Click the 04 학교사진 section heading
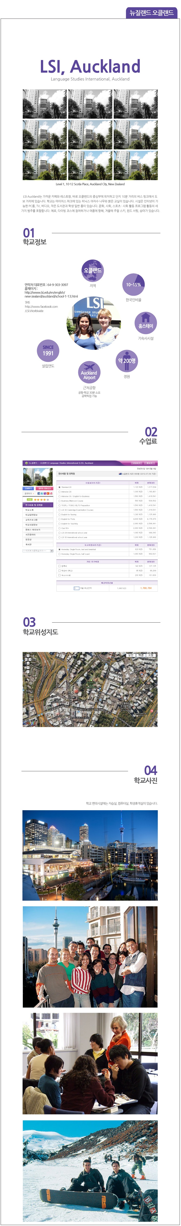Screen dimensions: 181x1226 point(146,775)
